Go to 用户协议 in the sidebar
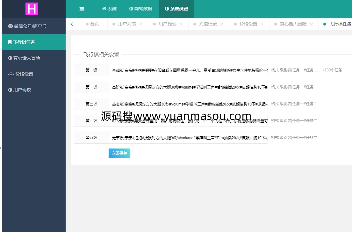The height and width of the screenshot is (232, 352). pos(20,90)
